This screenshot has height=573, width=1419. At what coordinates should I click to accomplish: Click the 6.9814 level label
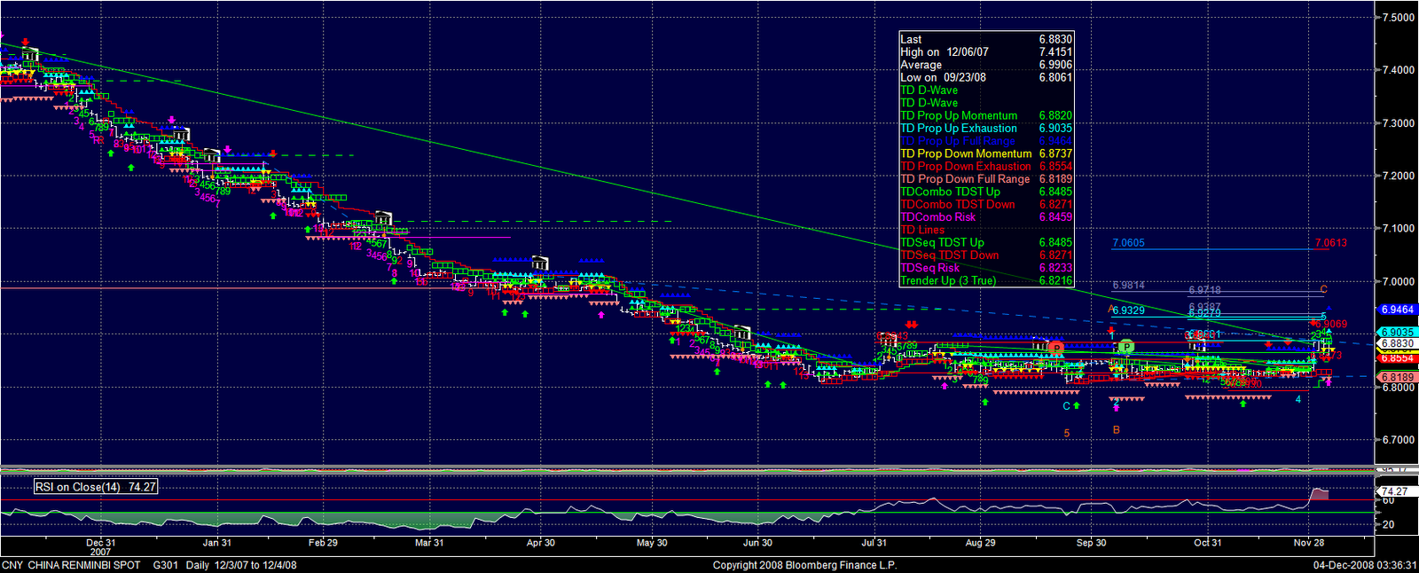pyautogui.click(x=1128, y=286)
